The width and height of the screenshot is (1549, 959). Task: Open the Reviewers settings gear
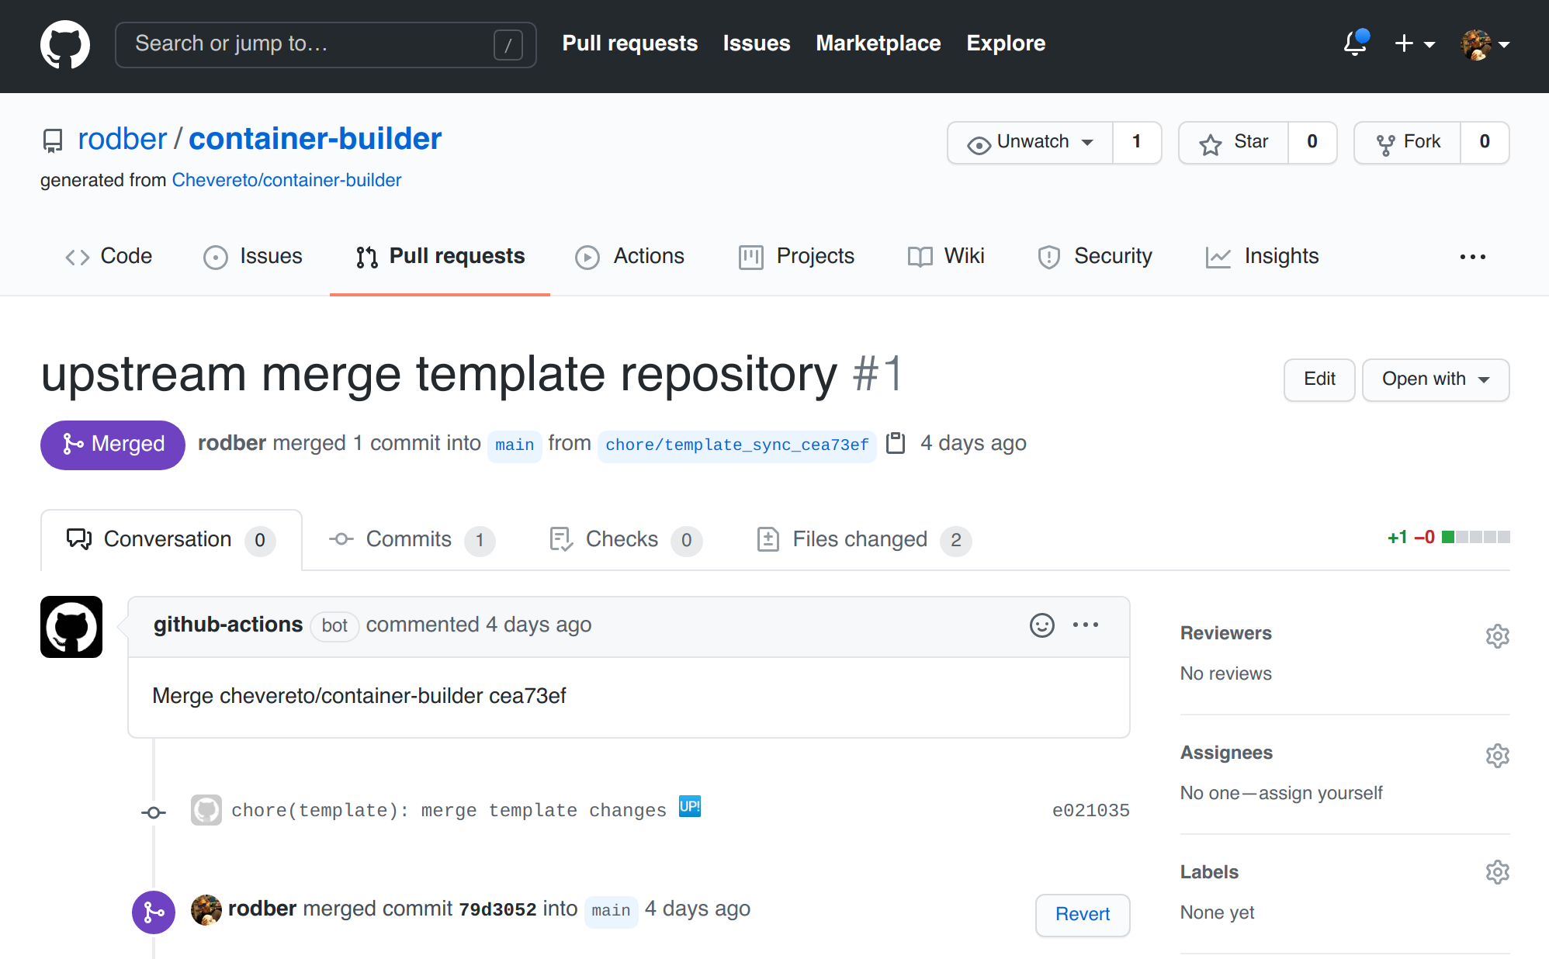(1497, 636)
